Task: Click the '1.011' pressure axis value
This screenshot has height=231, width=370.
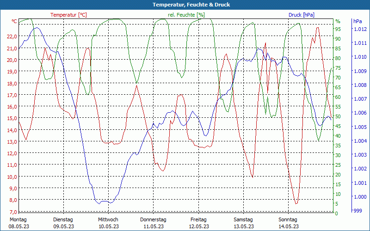Action: 361,43
